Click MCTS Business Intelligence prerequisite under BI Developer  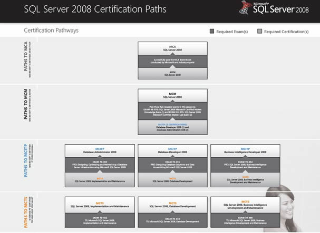point(245,180)
